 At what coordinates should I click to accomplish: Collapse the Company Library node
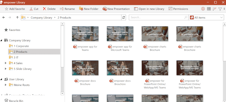coord(1,40)
